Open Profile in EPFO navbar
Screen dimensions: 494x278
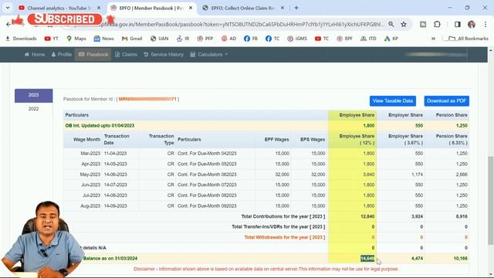click(62, 55)
